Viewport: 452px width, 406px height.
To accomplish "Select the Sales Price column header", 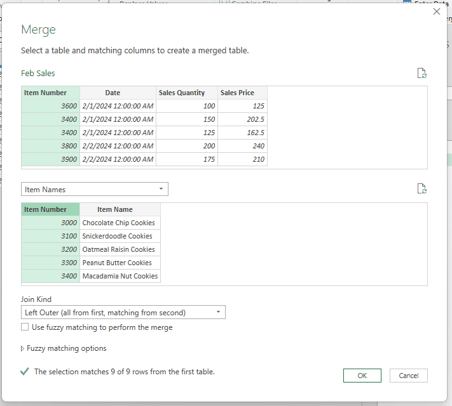I will pyautogui.click(x=242, y=93).
